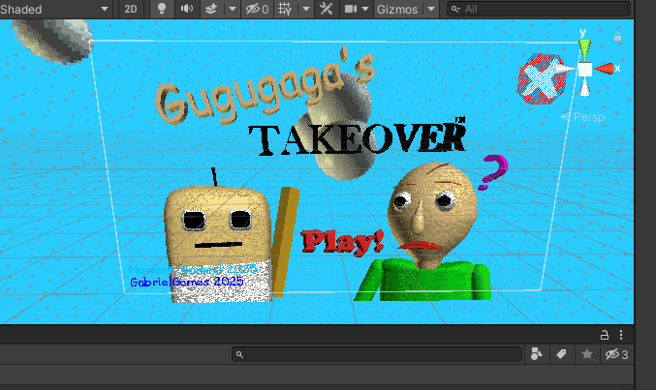Click the red X axis gizmo cone
This screenshot has height=390, width=656.
click(604, 69)
